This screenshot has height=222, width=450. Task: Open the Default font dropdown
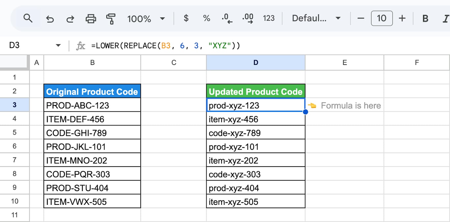pyautogui.click(x=316, y=18)
